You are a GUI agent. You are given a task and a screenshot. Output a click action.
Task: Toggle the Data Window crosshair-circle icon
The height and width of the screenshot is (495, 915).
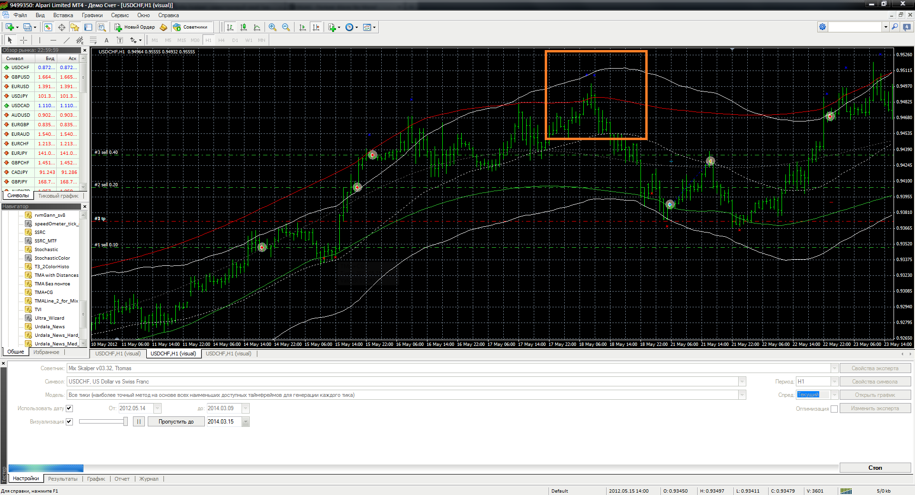click(61, 27)
